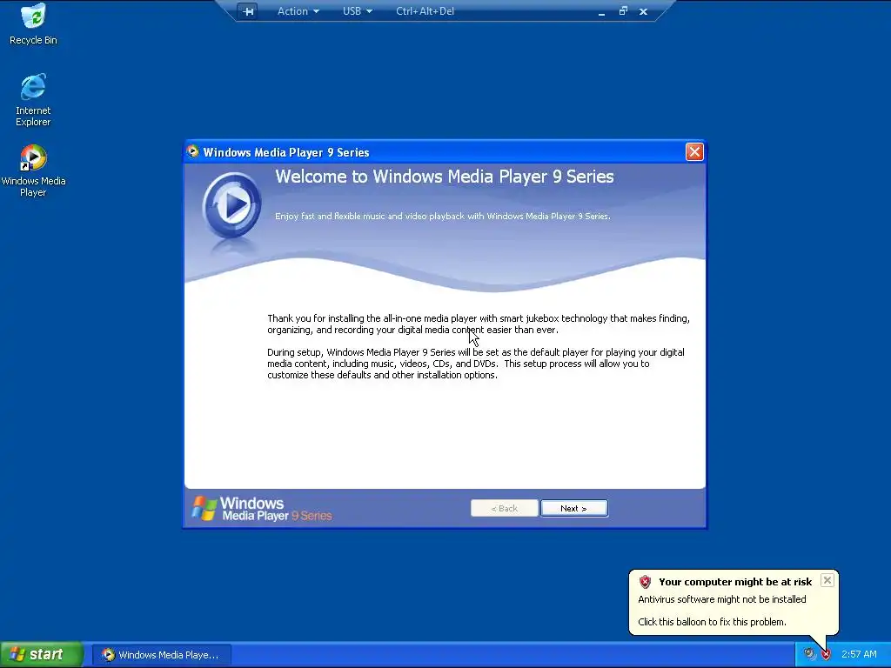Close the remote console session toolbar
The image size is (891, 668).
click(x=643, y=11)
